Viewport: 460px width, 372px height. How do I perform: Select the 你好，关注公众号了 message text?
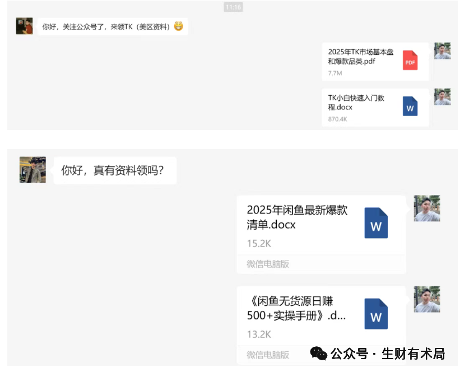click(x=106, y=26)
